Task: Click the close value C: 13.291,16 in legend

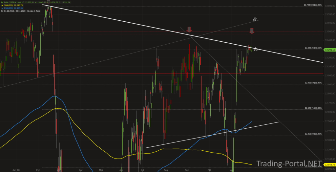Action: [64, 2]
